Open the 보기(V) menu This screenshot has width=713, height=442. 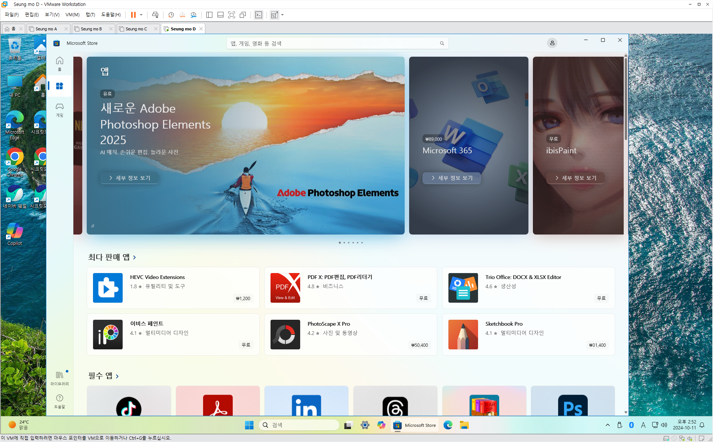click(52, 15)
